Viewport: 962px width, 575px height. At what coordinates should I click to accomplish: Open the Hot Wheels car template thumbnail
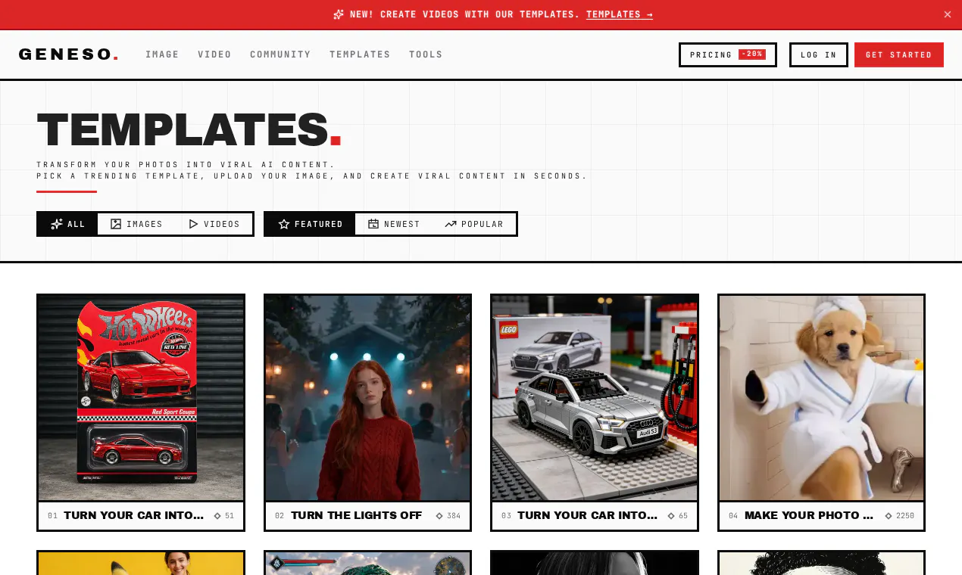pos(141,398)
